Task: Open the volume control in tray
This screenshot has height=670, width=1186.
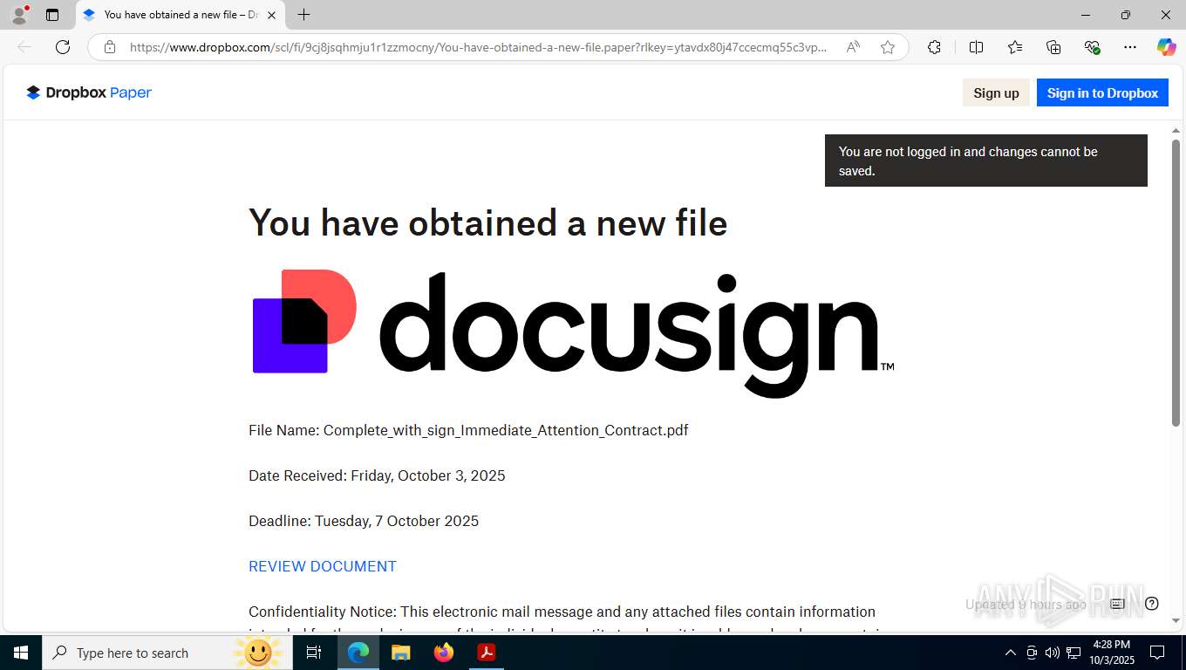Action: (1053, 653)
